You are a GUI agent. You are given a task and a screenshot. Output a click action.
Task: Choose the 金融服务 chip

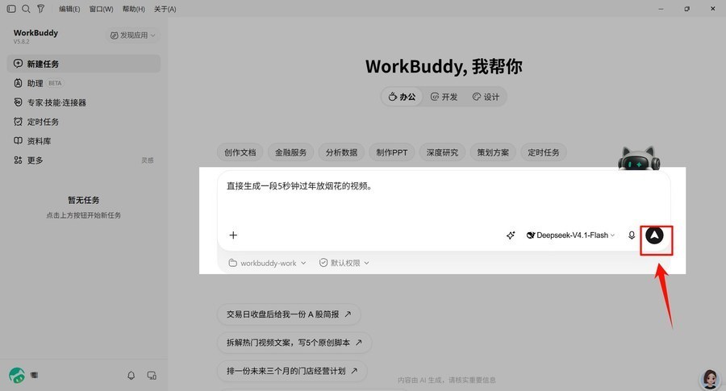290,152
